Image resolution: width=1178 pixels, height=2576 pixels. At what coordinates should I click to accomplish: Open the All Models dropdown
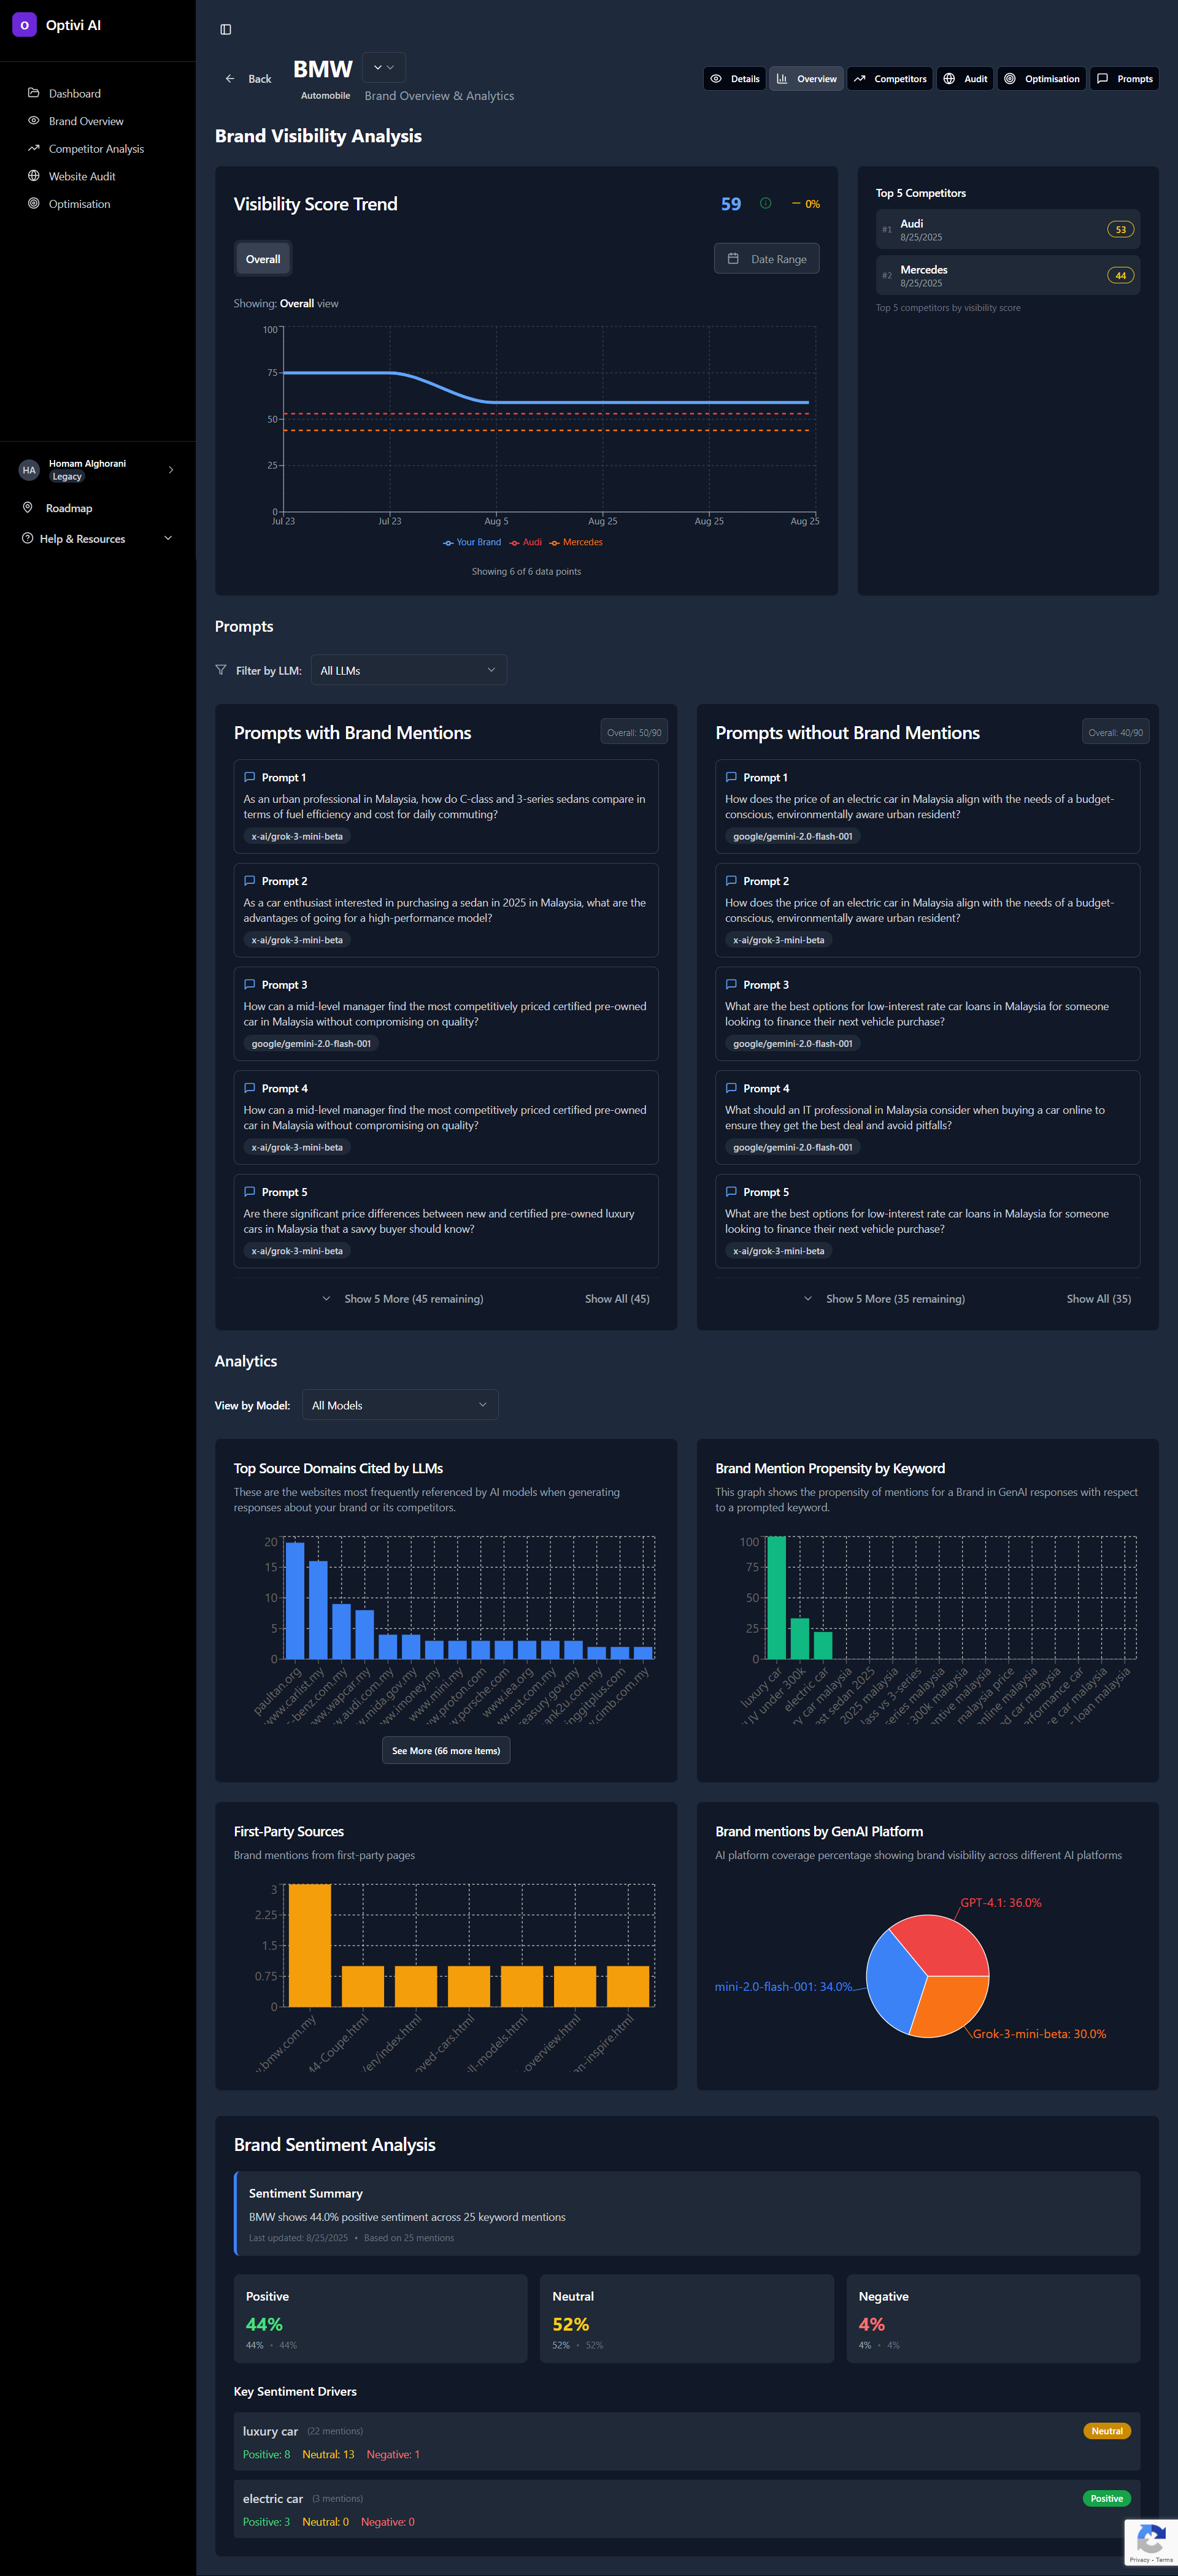tap(400, 1405)
